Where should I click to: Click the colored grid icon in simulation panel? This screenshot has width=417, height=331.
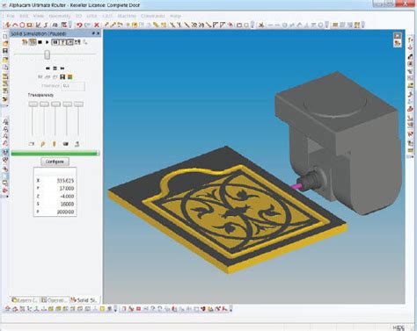tap(69, 77)
